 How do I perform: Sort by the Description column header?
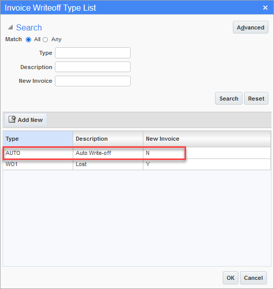click(108, 139)
